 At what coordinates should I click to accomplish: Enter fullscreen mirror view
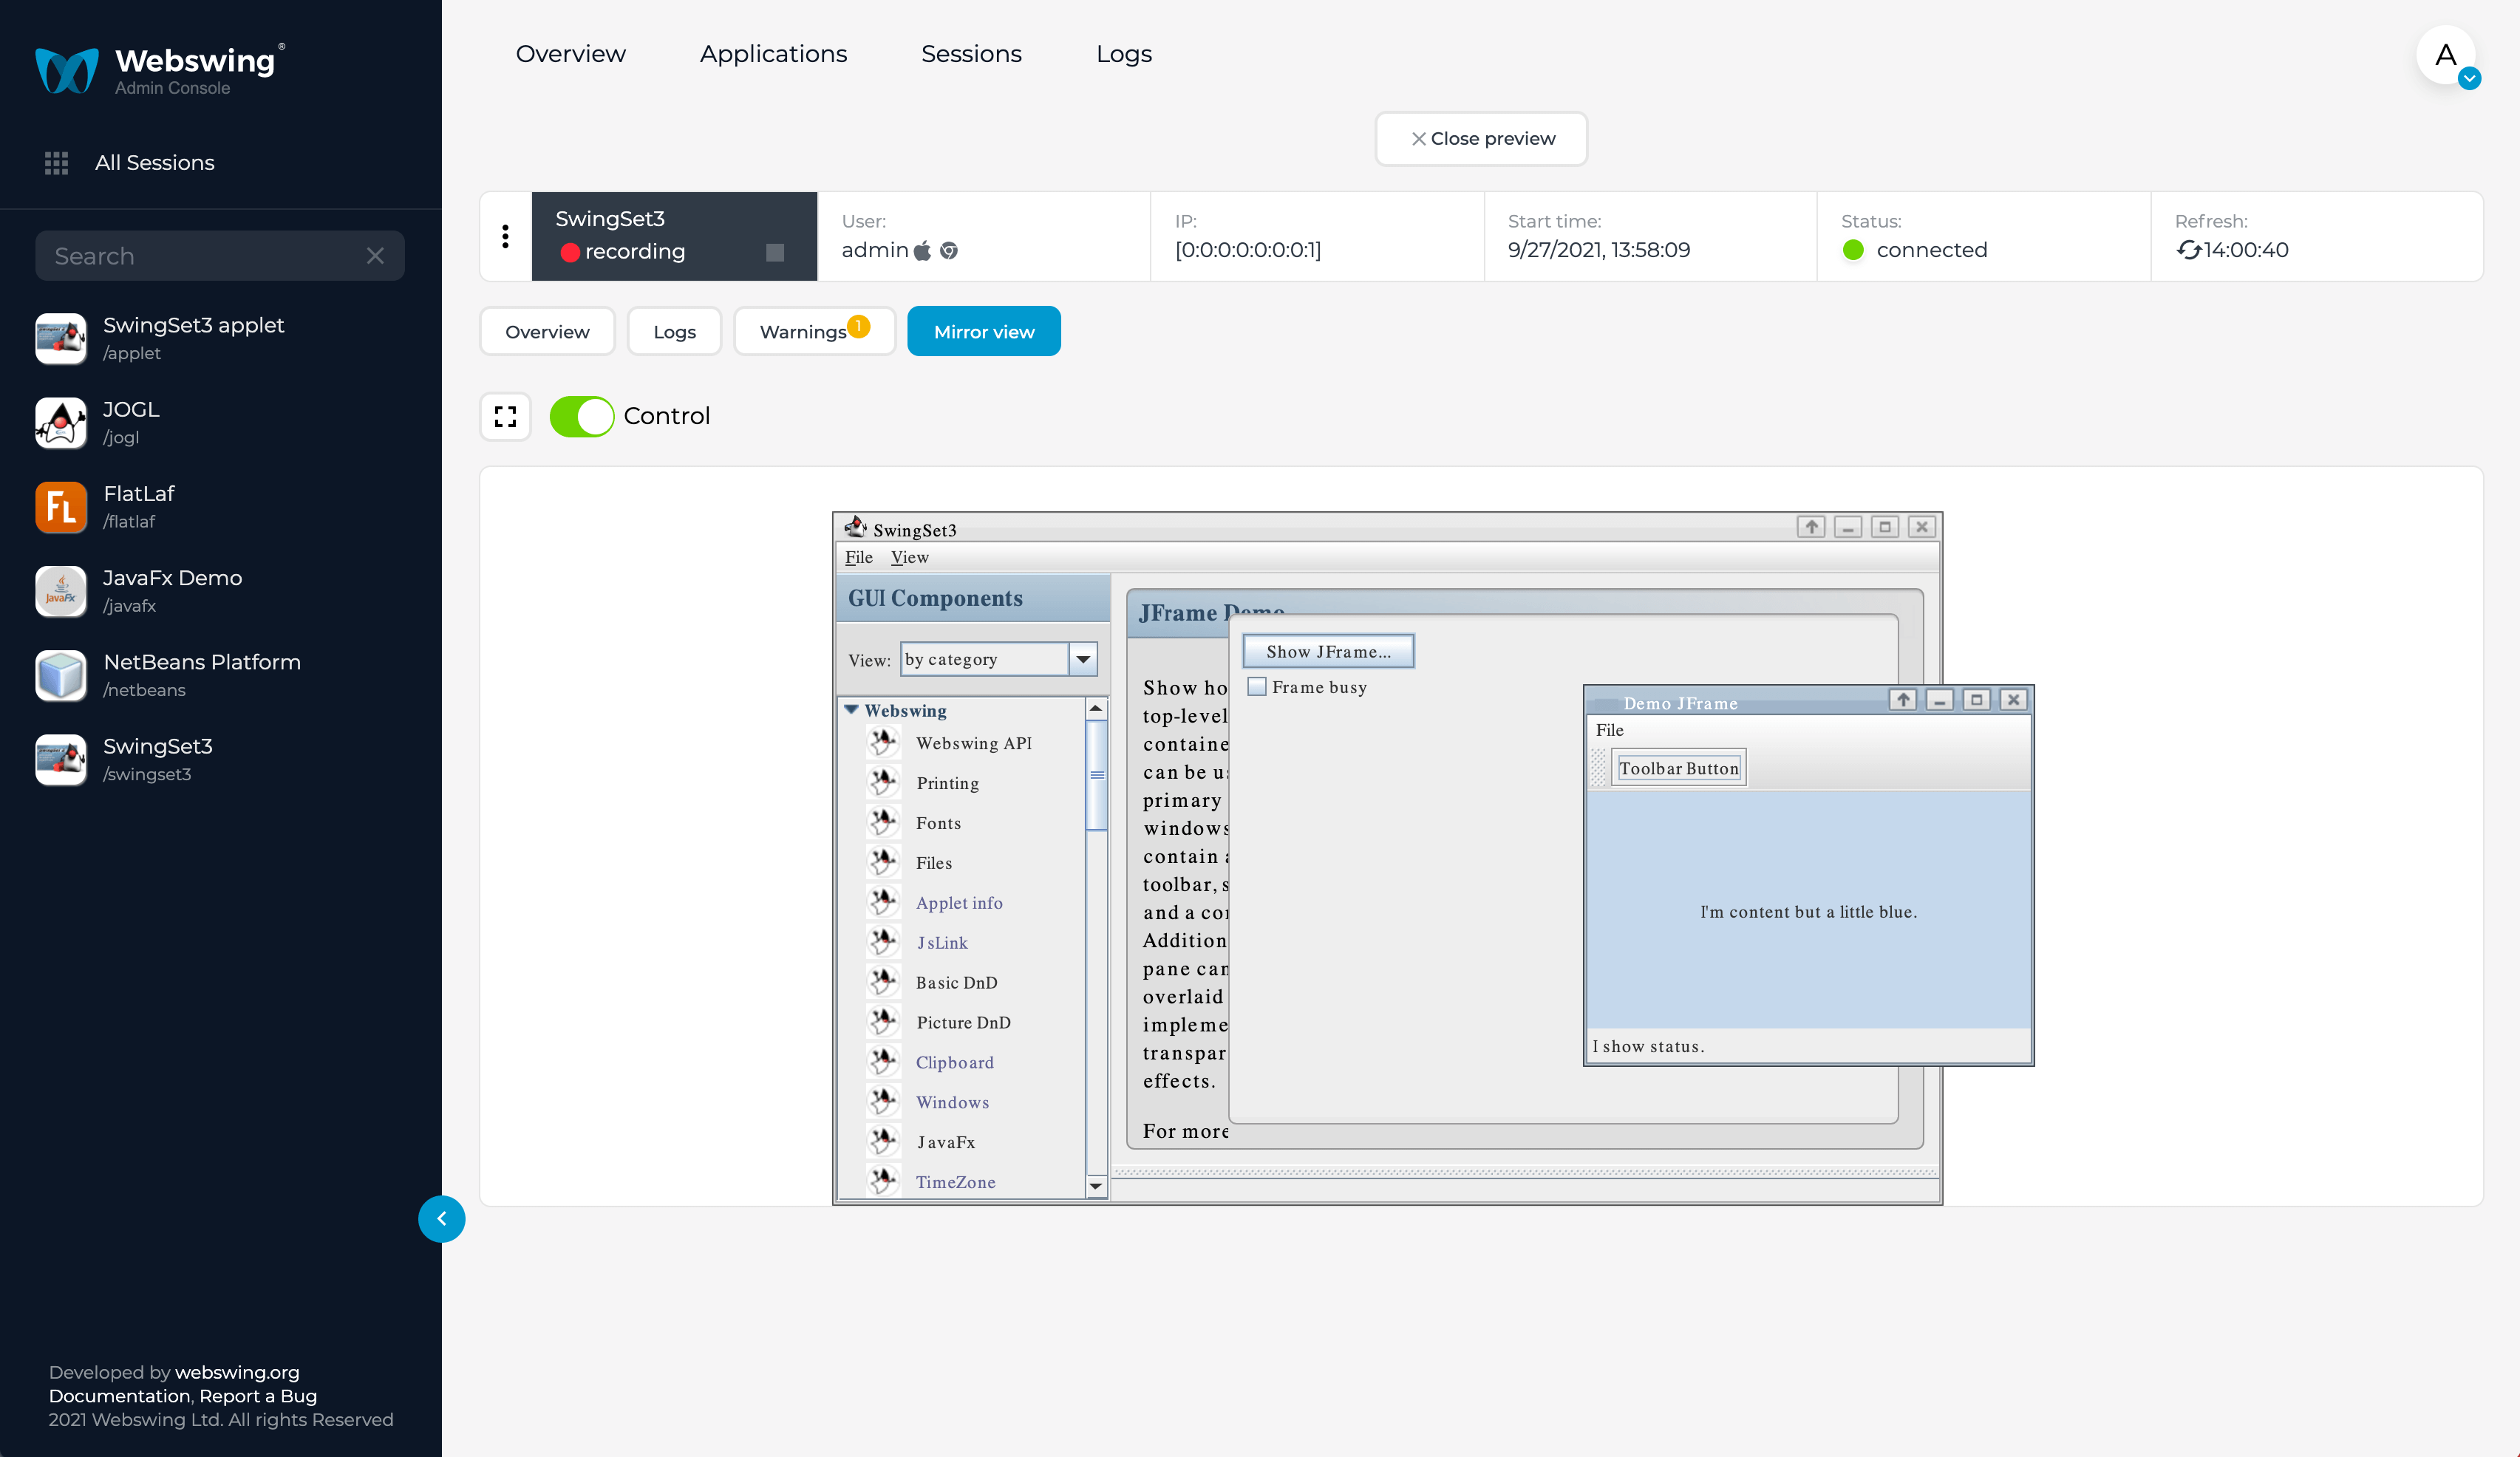(x=505, y=416)
